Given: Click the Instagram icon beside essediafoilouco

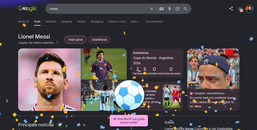Looking at the screenshot, I should pos(191,93).
